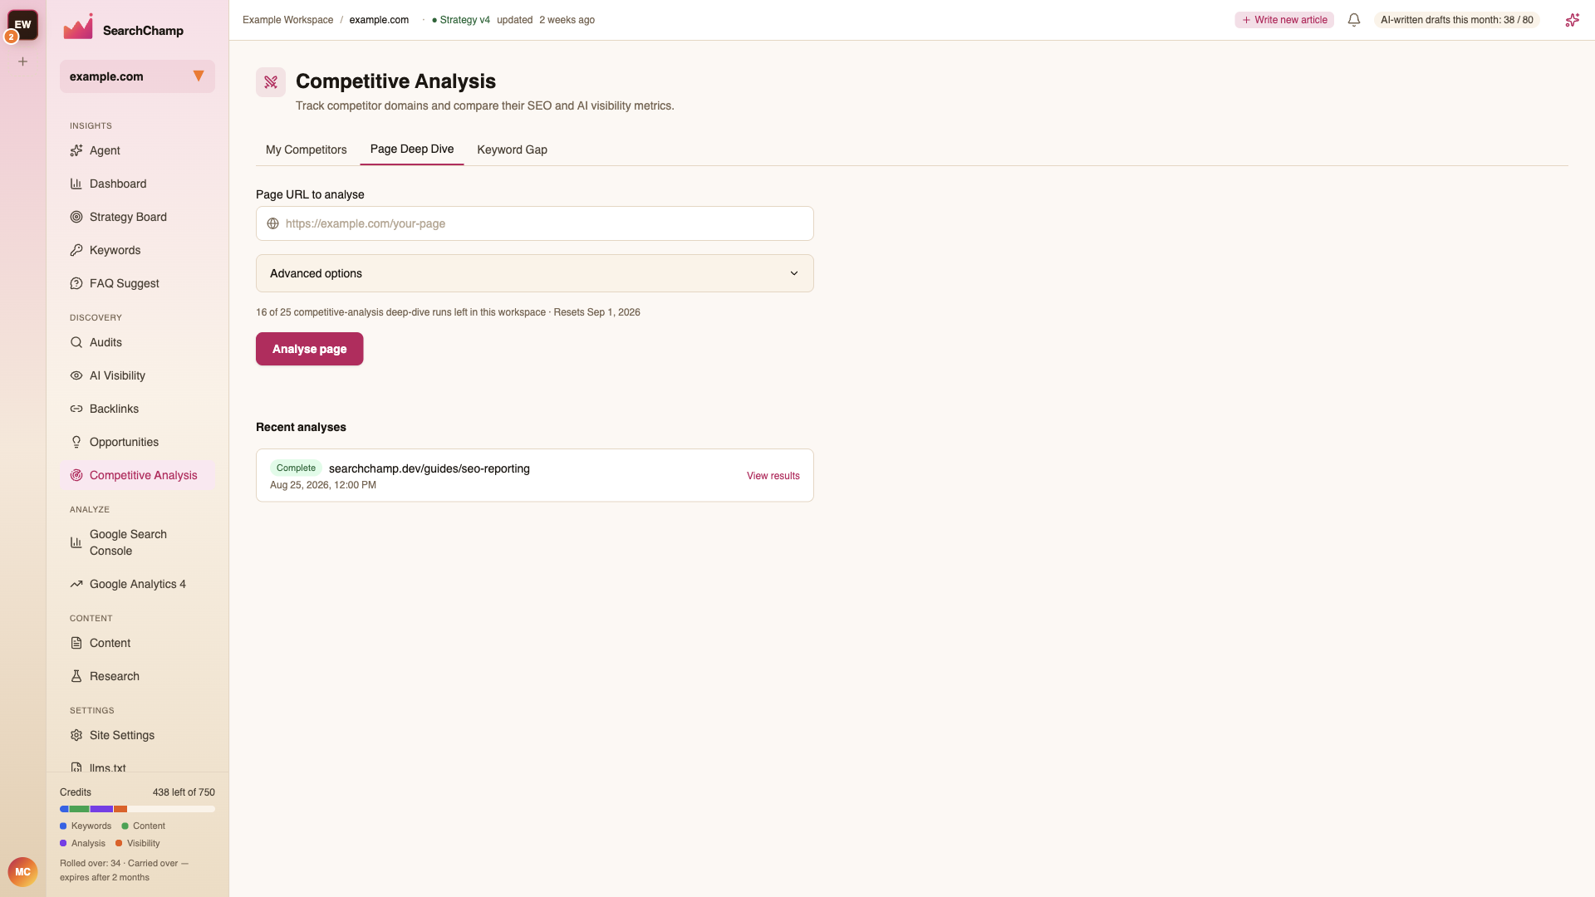Click the Backlinks link icon
Viewport: 1595px width, 897px height.
pyautogui.click(x=76, y=409)
